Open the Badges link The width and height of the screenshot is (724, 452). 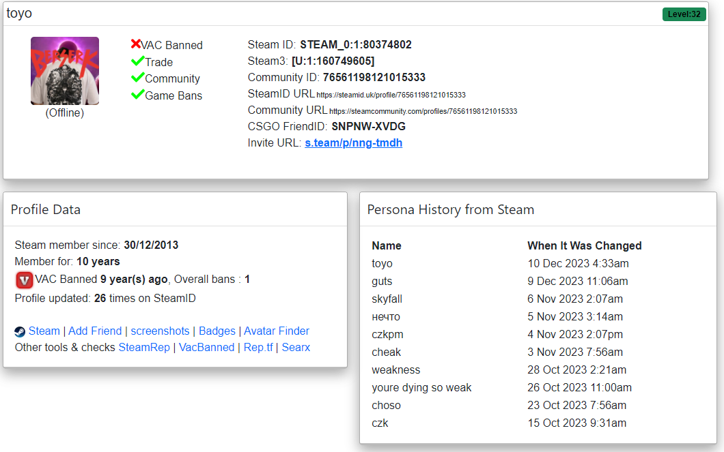pyautogui.click(x=217, y=331)
